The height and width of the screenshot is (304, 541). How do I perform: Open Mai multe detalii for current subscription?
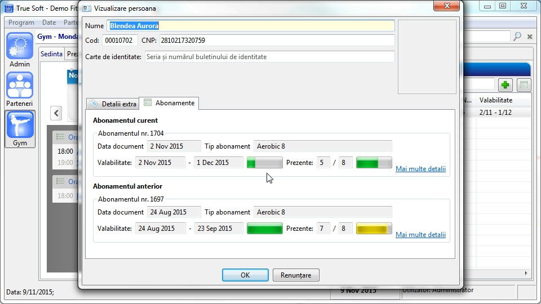420,169
